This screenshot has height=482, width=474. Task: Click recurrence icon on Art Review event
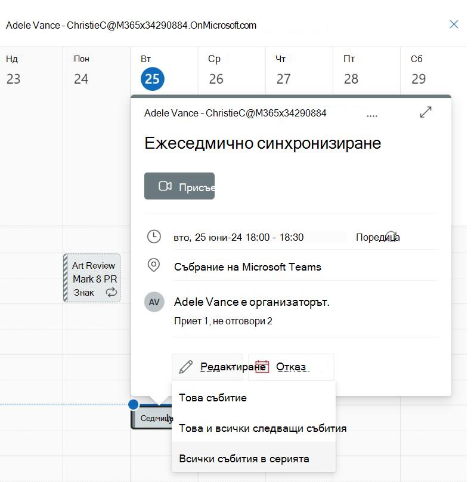click(111, 292)
